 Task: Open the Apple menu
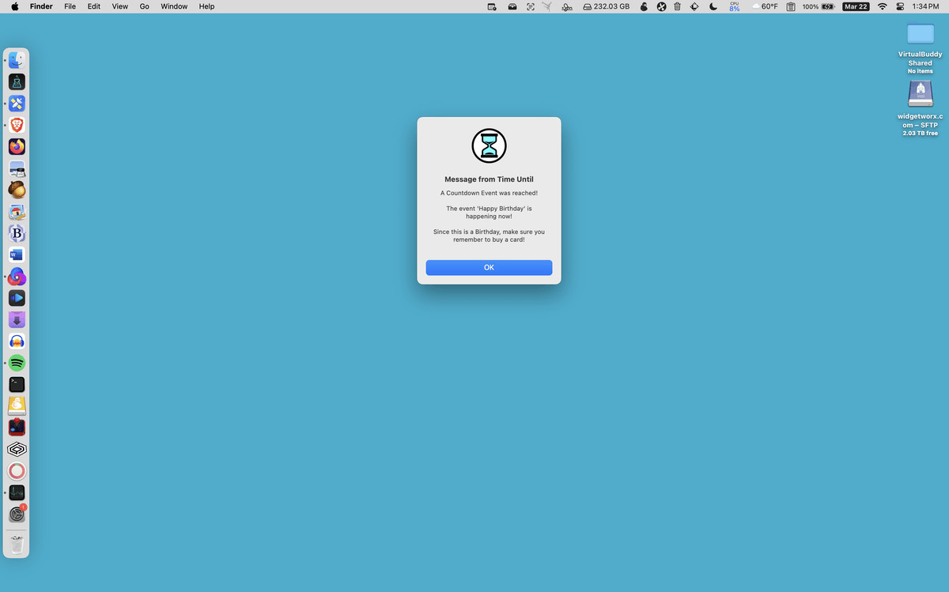coord(14,6)
